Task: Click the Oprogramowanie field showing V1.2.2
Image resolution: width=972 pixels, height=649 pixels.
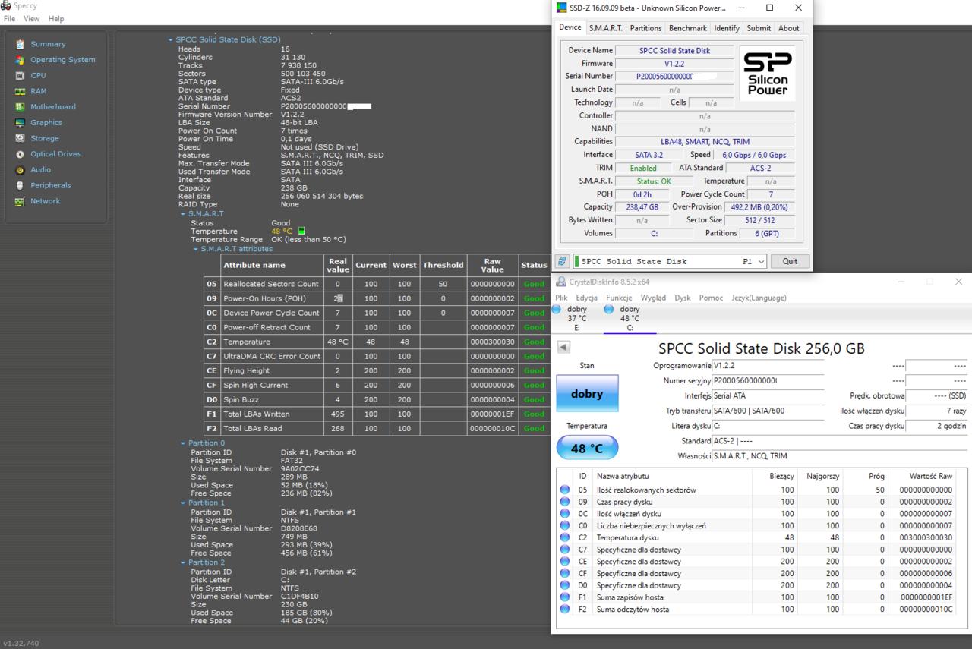Action: tap(767, 365)
